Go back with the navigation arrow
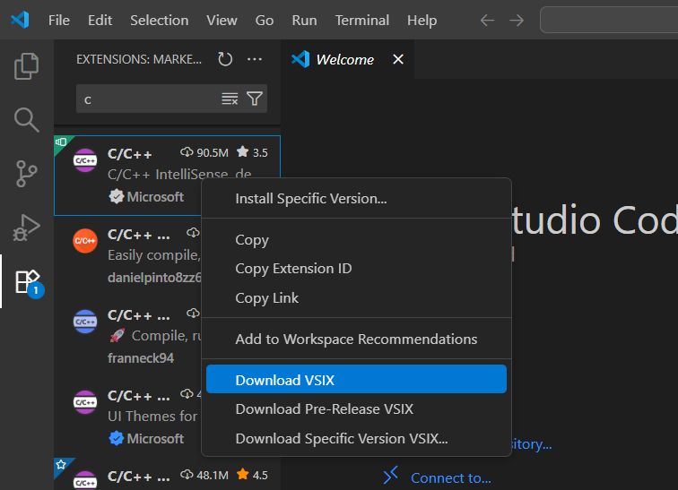The height and width of the screenshot is (490, 678). pyautogui.click(x=487, y=20)
